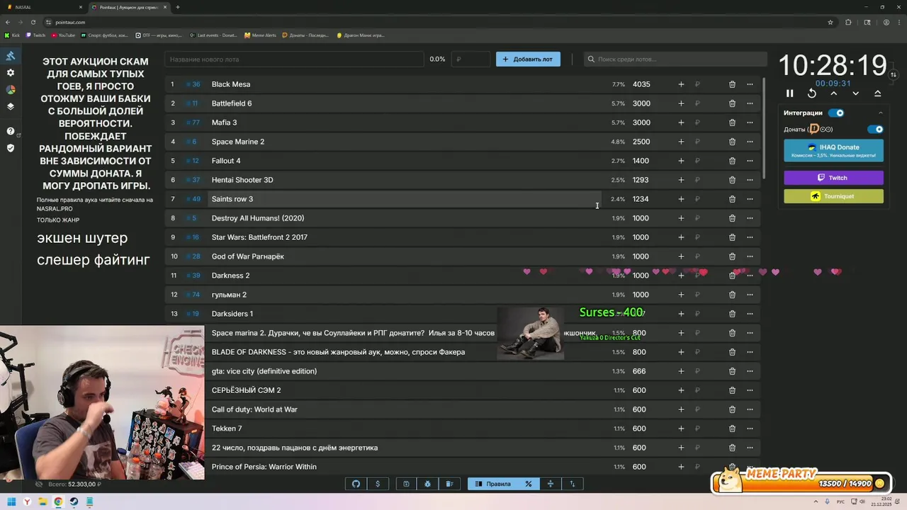Click the clear-all trash list icon in bottom toolbar
Viewport: 907px width, 510px height.
[449, 484]
